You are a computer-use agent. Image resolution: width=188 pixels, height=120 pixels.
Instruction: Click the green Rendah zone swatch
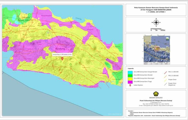(x=130, y=75)
